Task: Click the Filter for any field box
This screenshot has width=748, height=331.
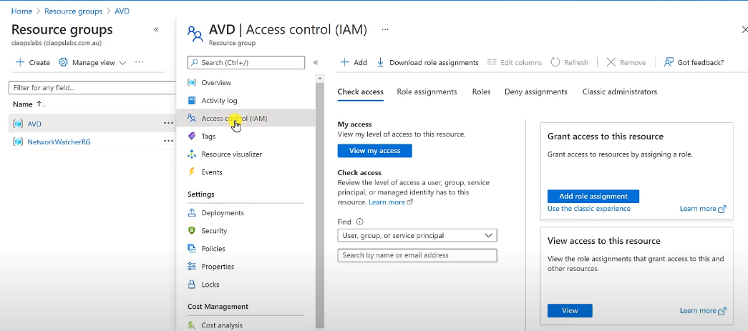Action: pos(92,88)
